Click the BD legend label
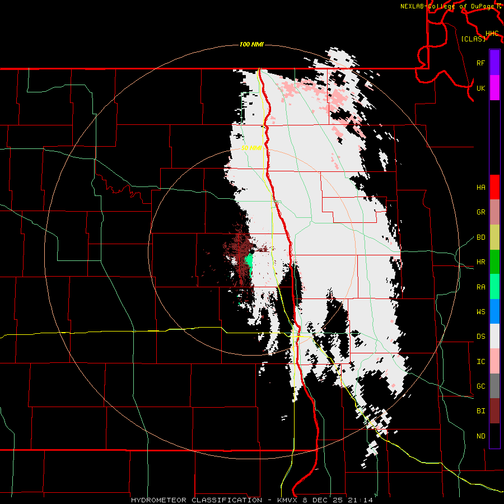This screenshot has width=504, height=504. pyautogui.click(x=480, y=237)
